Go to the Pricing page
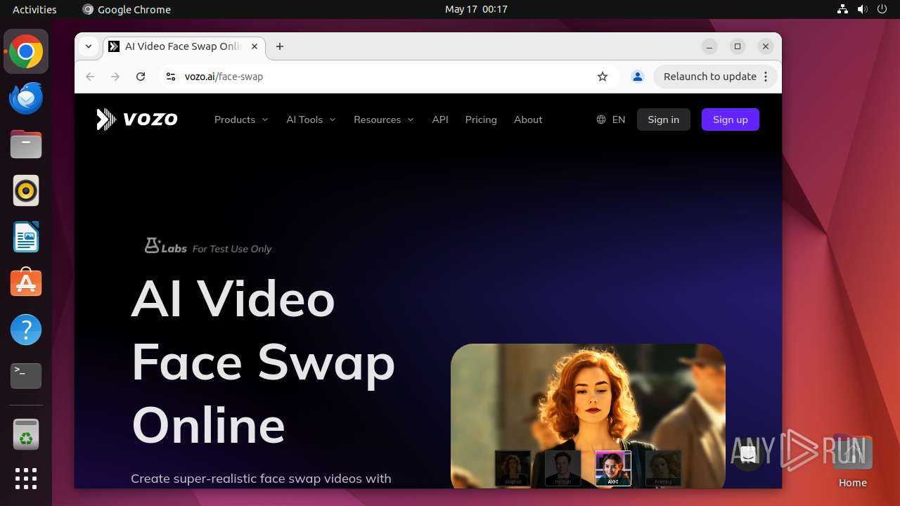Screen dimensions: 900x506 481,119
